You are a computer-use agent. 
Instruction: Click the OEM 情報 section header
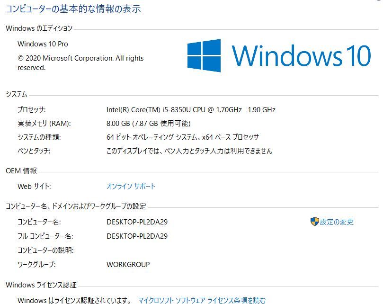(x=21, y=170)
